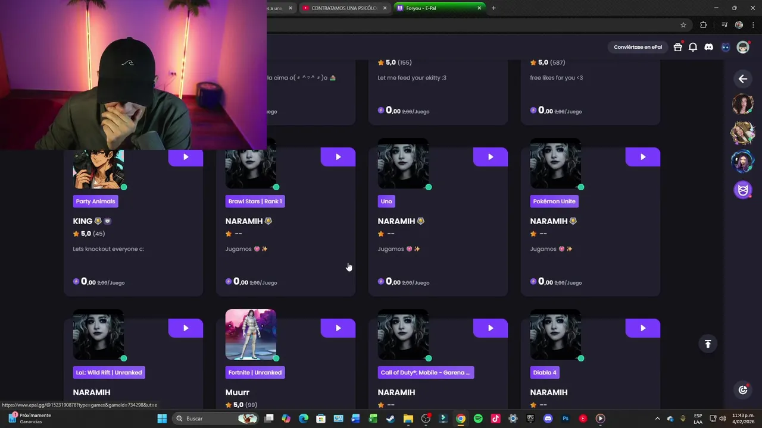Screen dimensions: 762x428
Task: Open the Windows Start menu
Action: pos(162,418)
